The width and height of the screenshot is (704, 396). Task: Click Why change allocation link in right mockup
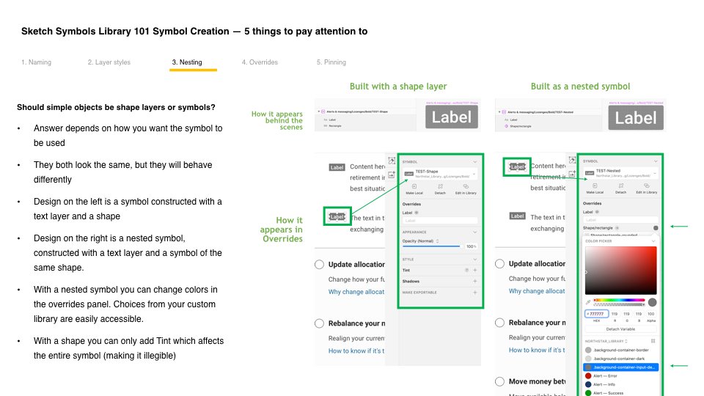click(x=537, y=291)
